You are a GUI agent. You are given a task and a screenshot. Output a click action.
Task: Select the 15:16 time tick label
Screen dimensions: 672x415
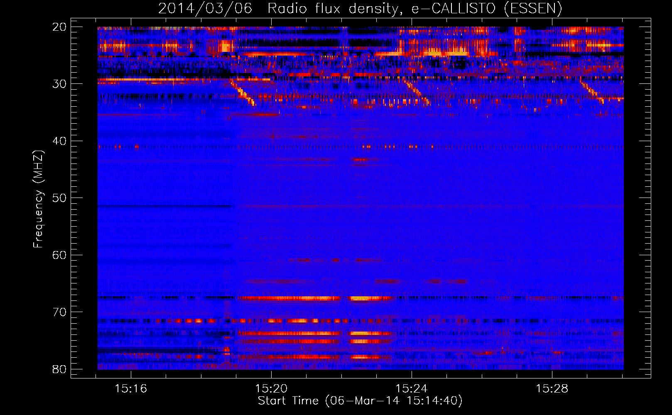(x=131, y=389)
